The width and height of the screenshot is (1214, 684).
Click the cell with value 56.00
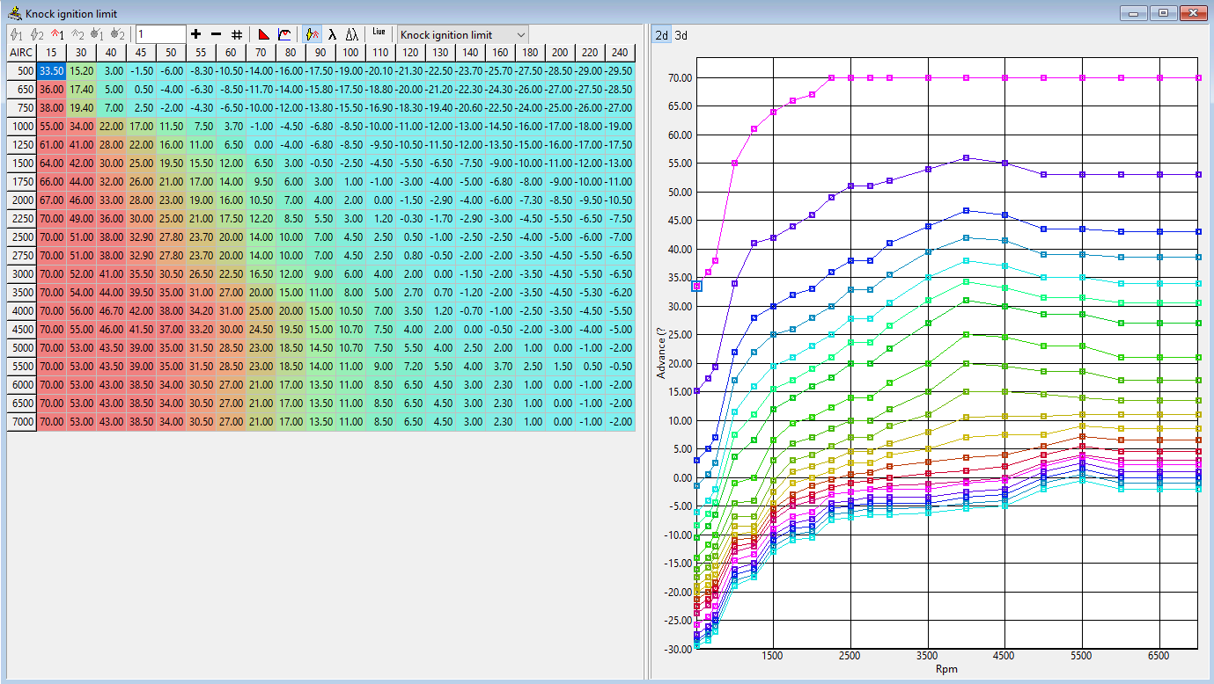pyautogui.click(x=81, y=310)
